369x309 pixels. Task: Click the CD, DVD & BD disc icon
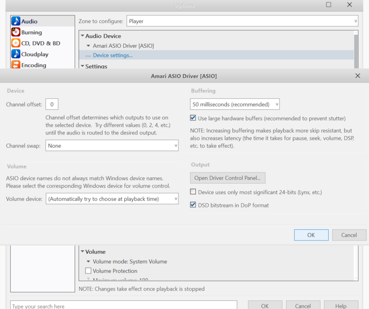point(16,43)
